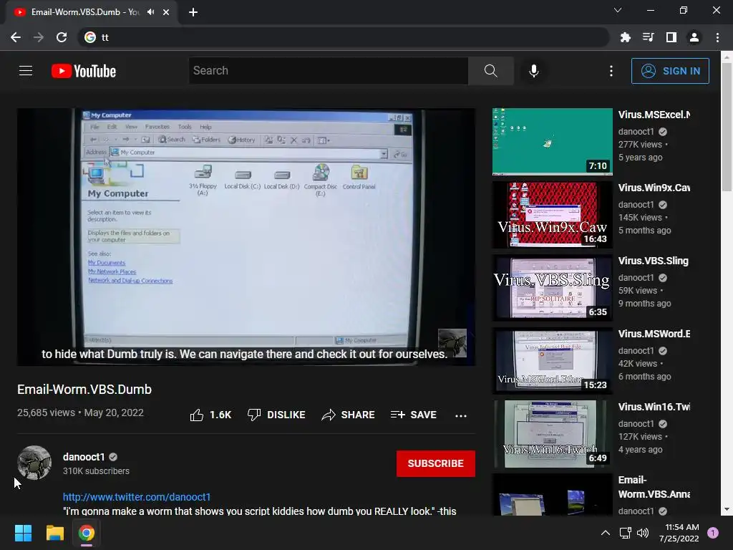Go to the YouTube home logo
The image size is (733, 550).
[x=84, y=71]
